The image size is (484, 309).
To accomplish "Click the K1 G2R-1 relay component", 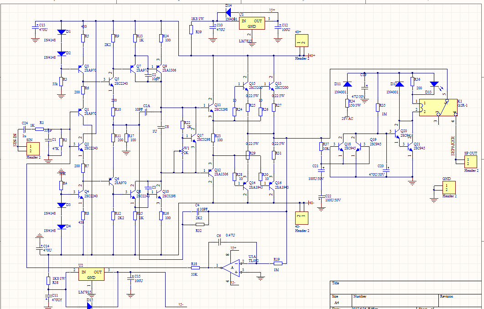I will click(438, 107).
